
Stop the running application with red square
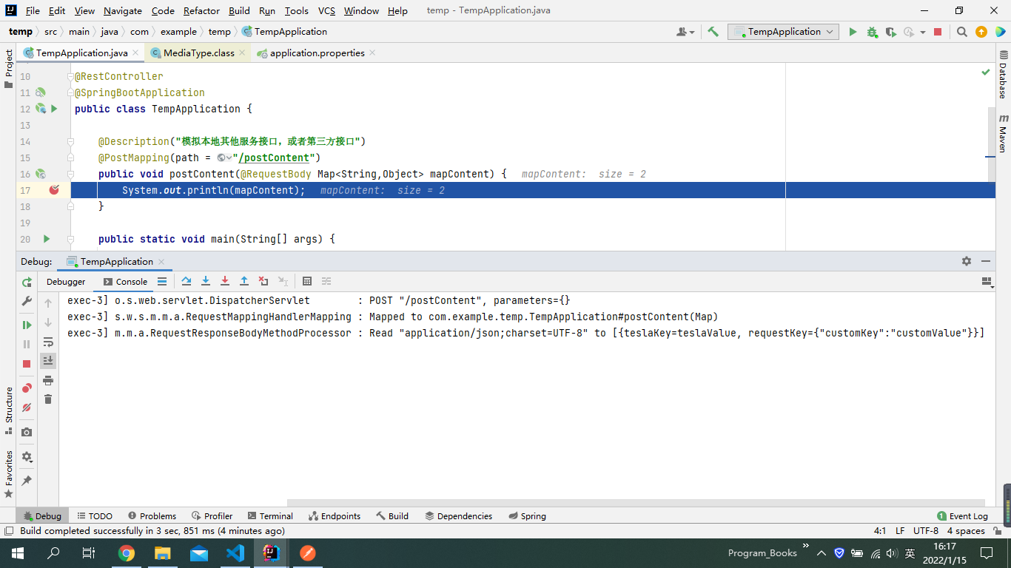[x=937, y=32]
